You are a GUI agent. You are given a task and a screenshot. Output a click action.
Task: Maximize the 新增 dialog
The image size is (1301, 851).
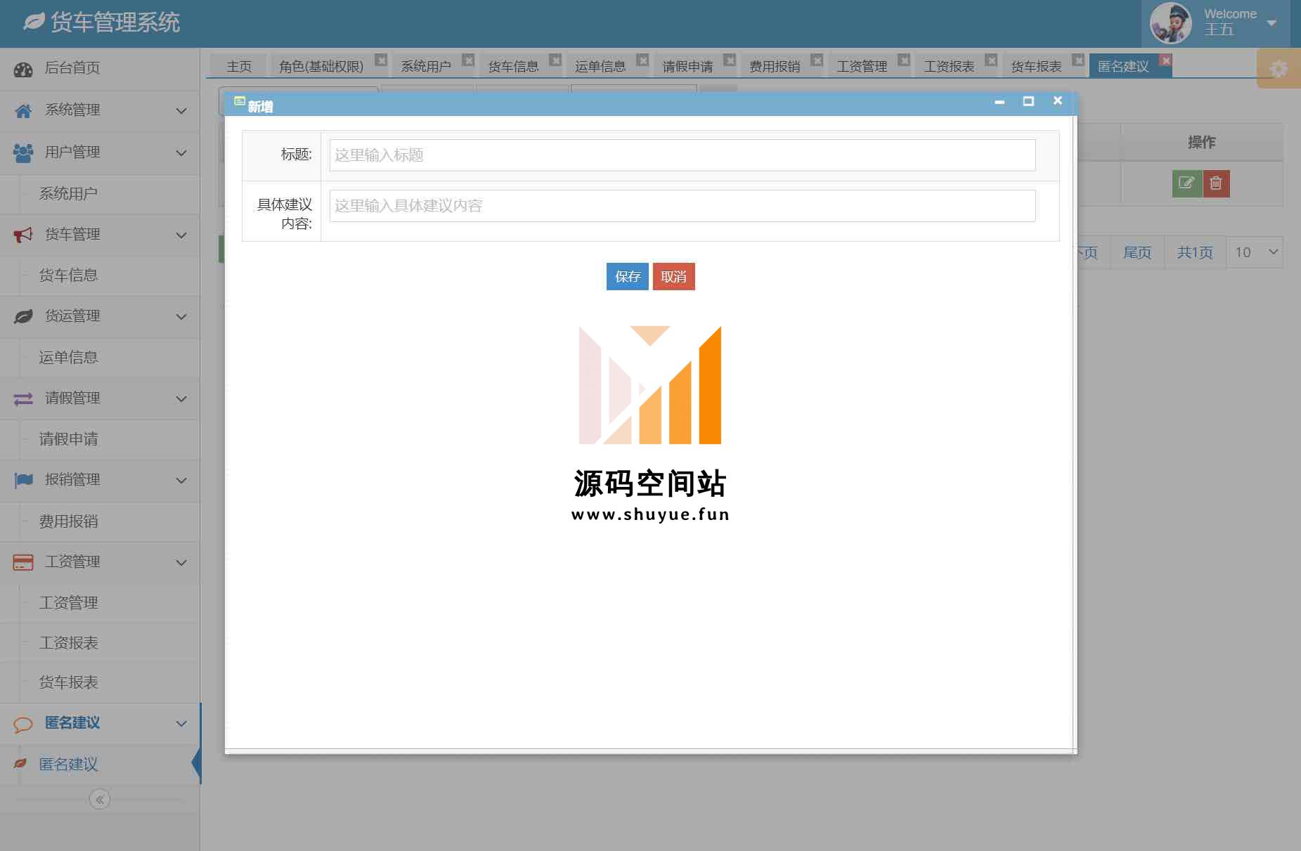1028,101
